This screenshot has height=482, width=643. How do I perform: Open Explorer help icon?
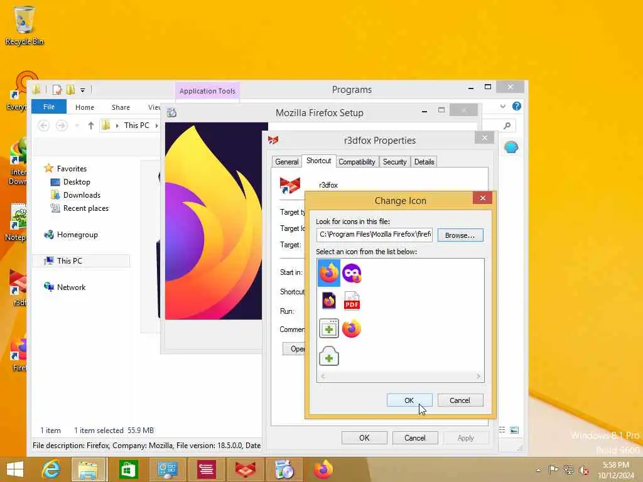pyautogui.click(x=517, y=106)
